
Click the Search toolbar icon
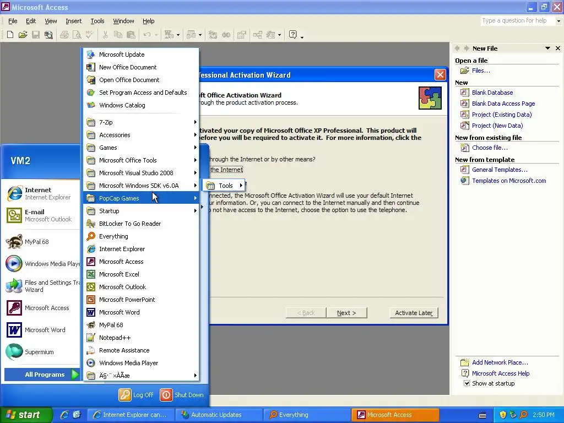48,35
